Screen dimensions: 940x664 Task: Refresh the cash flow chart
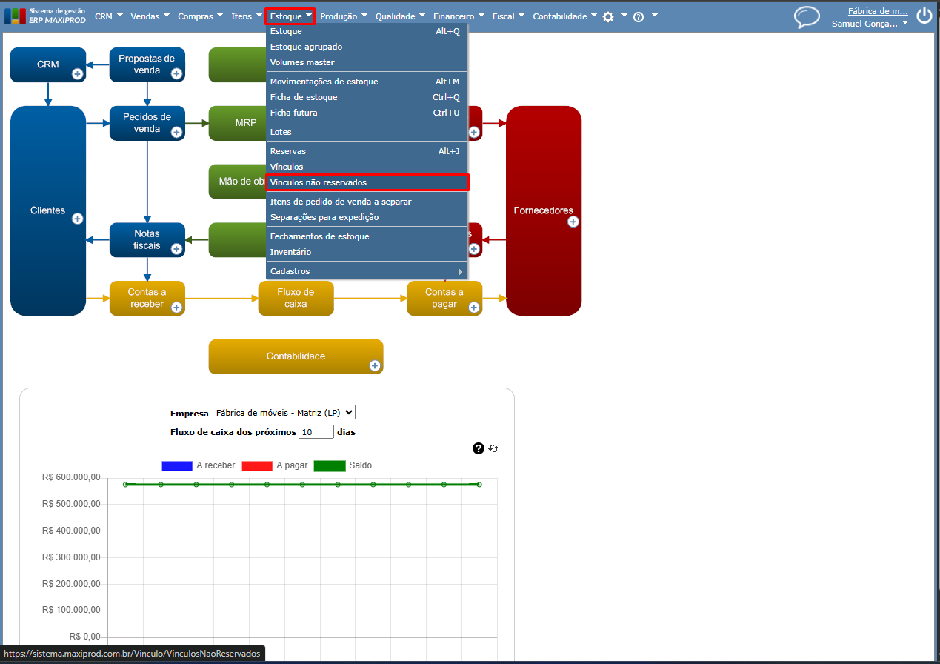[x=493, y=448]
